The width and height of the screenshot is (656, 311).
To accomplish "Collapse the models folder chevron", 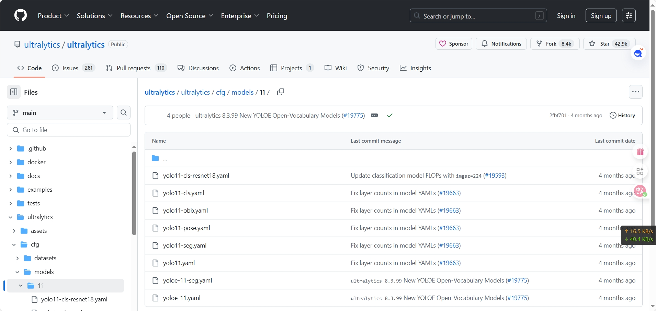I will [x=17, y=272].
